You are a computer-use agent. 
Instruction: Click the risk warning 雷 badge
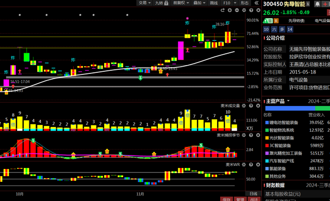pos(268,21)
